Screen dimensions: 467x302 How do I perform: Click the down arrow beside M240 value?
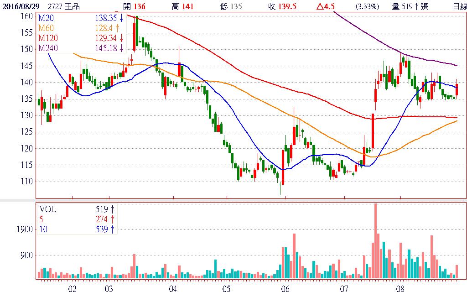pos(121,48)
